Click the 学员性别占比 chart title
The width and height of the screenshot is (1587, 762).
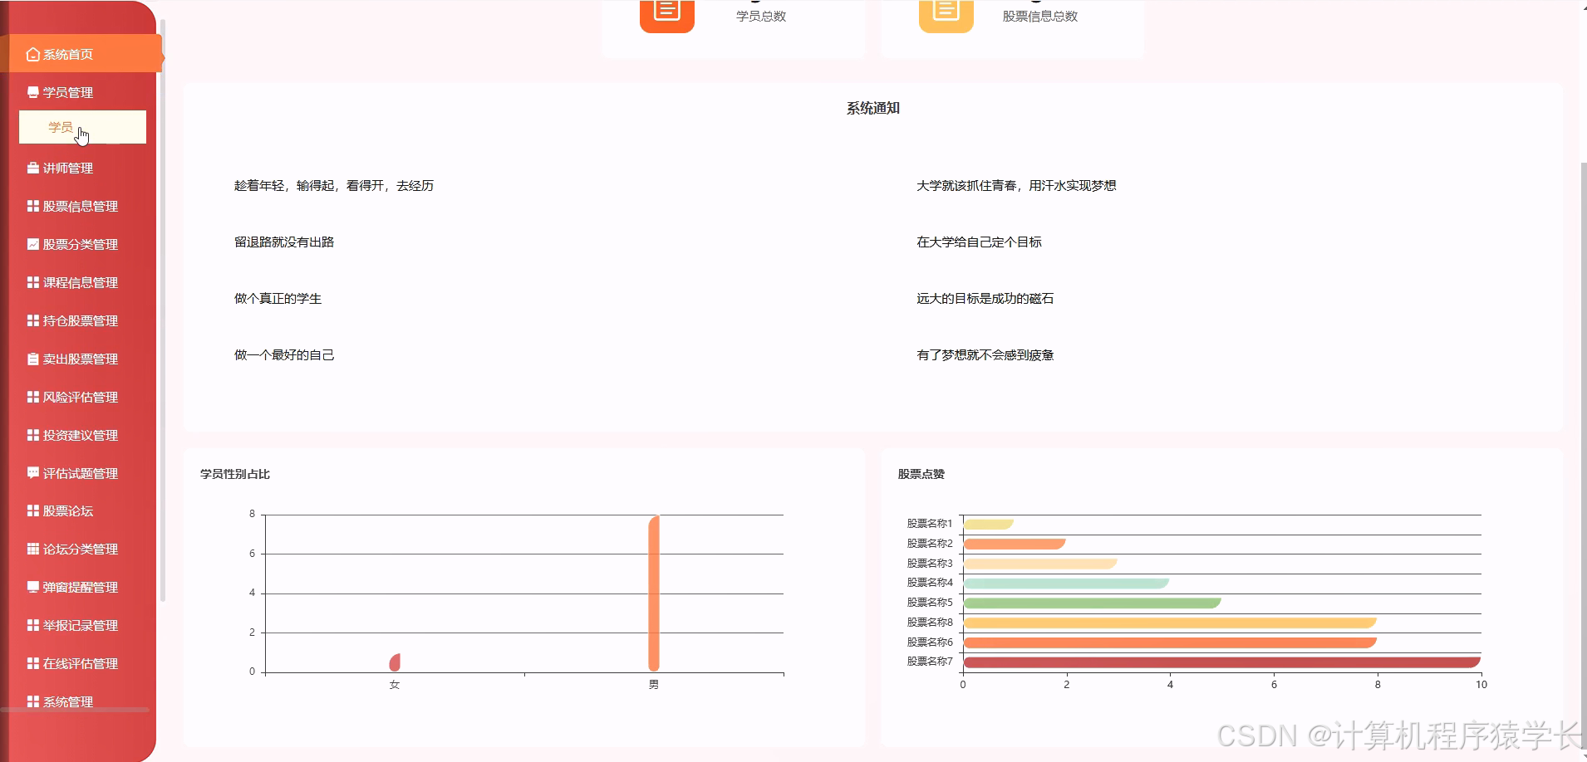pos(235,474)
